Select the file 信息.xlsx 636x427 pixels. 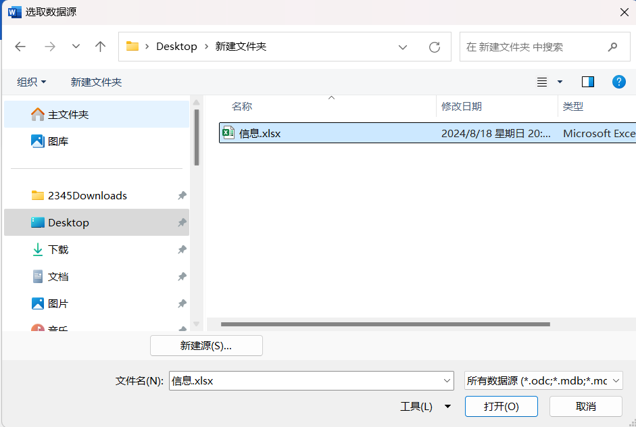428,133
